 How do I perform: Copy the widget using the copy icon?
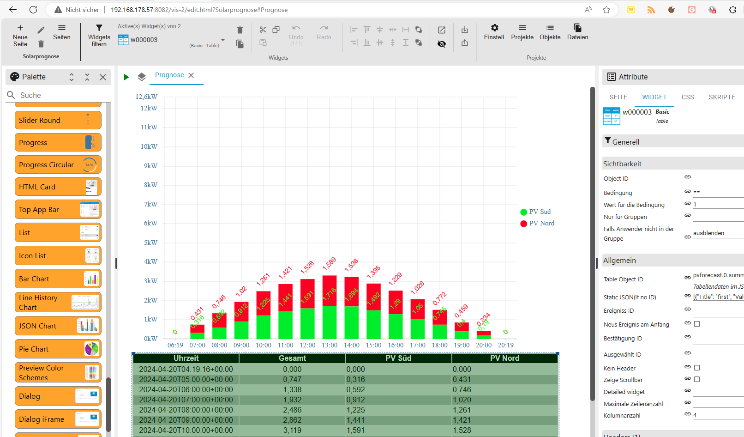click(x=276, y=30)
